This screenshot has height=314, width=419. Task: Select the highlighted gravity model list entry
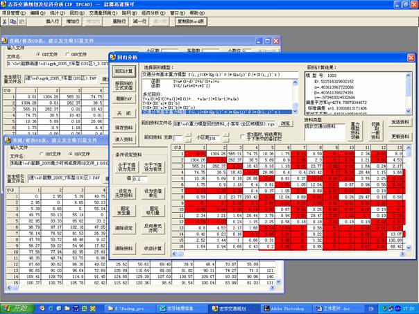(217, 112)
